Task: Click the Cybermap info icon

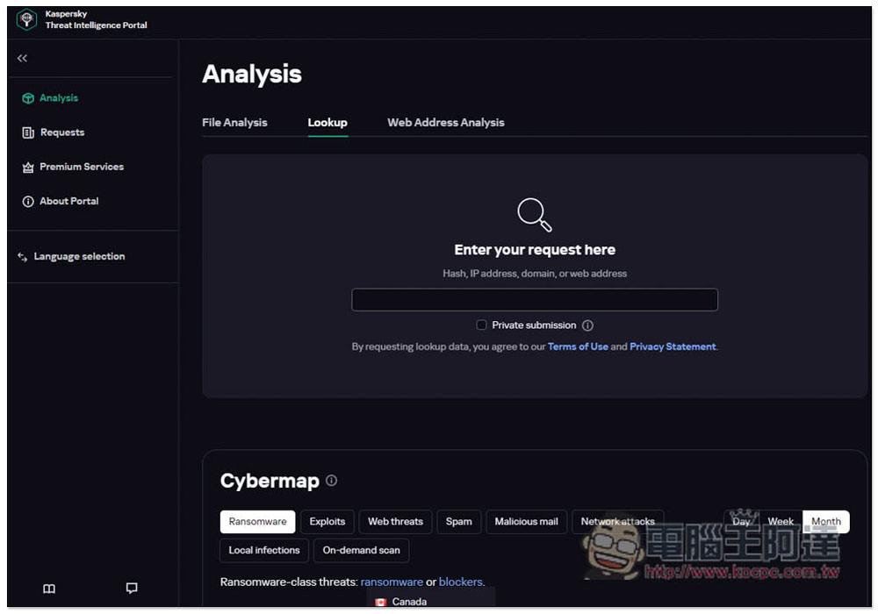Action: pos(332,481)
